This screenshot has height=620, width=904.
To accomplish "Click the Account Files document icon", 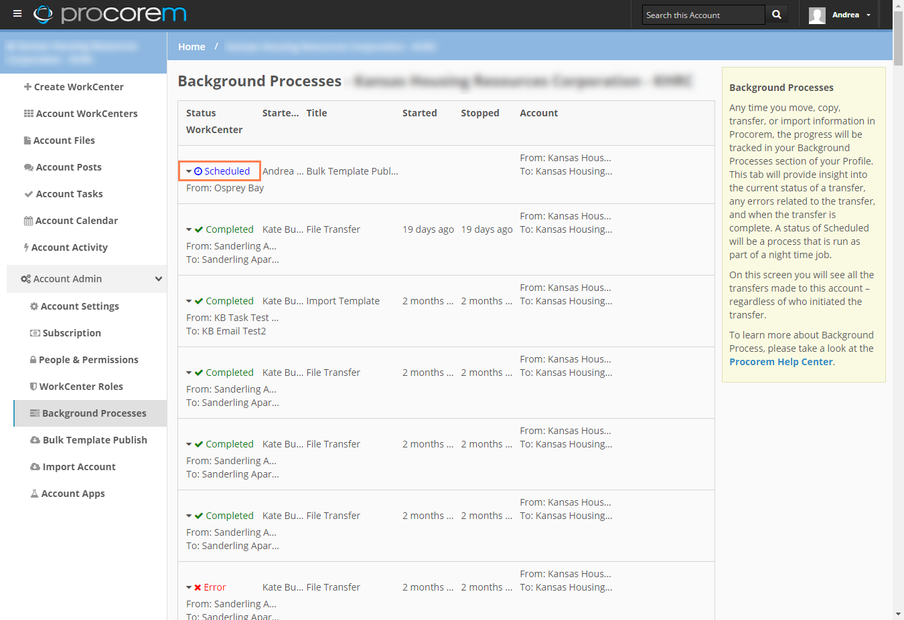I will point(27,140).
